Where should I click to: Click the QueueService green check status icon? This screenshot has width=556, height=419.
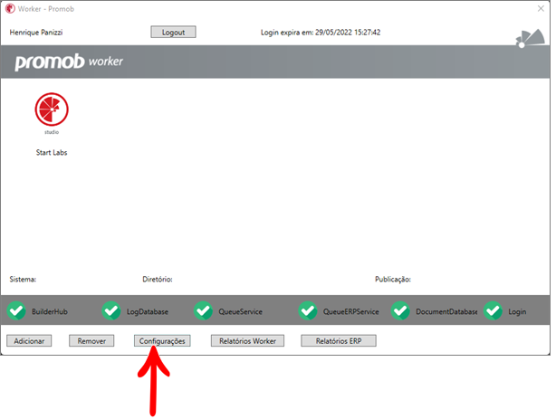203,310
